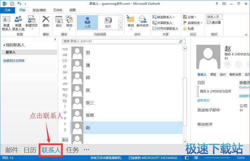This screenshot has height=161, width=250.
Task: Go to Tasks (任务) in navigation bar
Action: [x=72, y=150]
